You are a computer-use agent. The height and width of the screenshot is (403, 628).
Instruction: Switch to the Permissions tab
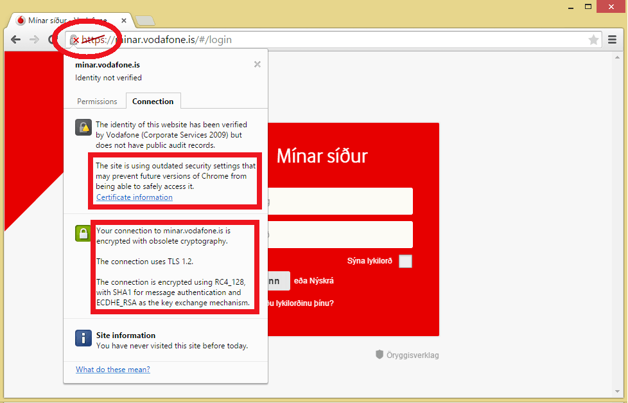pos(97,102)
